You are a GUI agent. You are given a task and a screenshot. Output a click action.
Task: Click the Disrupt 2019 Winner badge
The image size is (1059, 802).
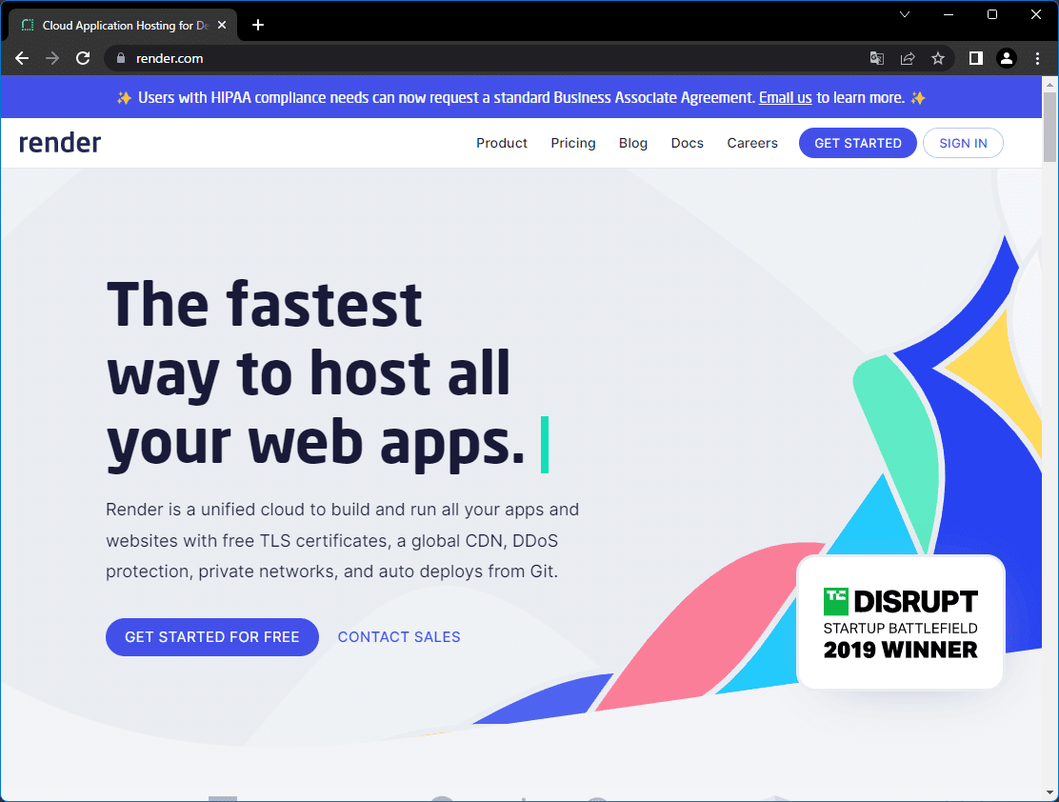[x=900, y=622]
